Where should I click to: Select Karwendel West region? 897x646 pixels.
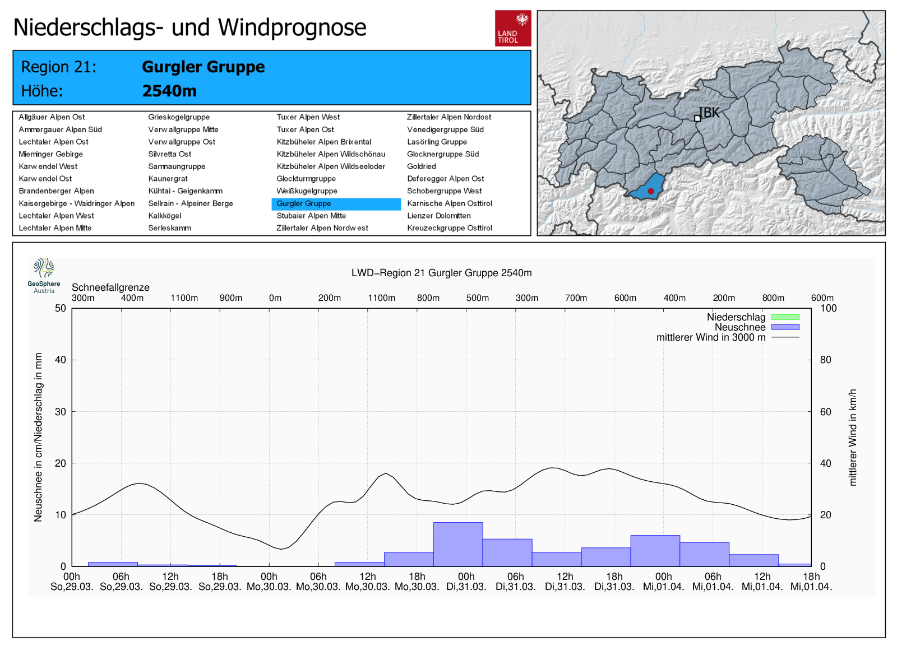tap(48, 166)
